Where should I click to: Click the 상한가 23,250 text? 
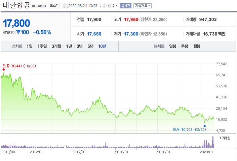(153, 19)
